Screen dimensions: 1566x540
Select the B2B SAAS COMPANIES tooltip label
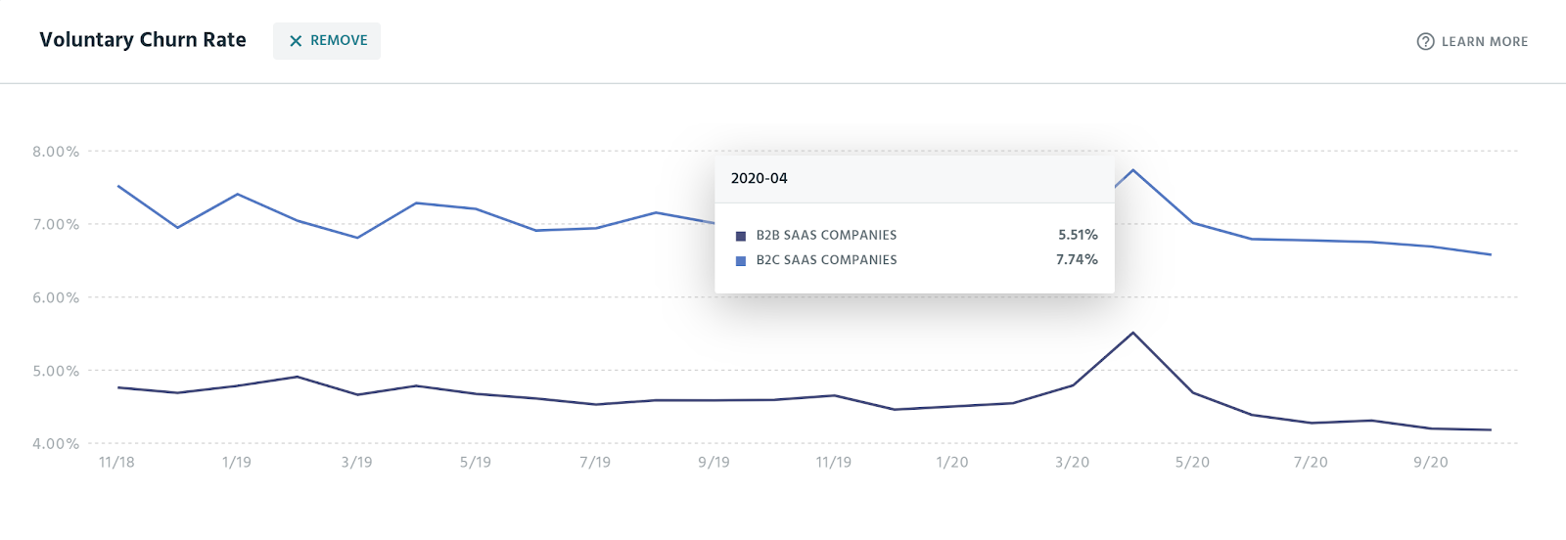[x=826, y=235]
